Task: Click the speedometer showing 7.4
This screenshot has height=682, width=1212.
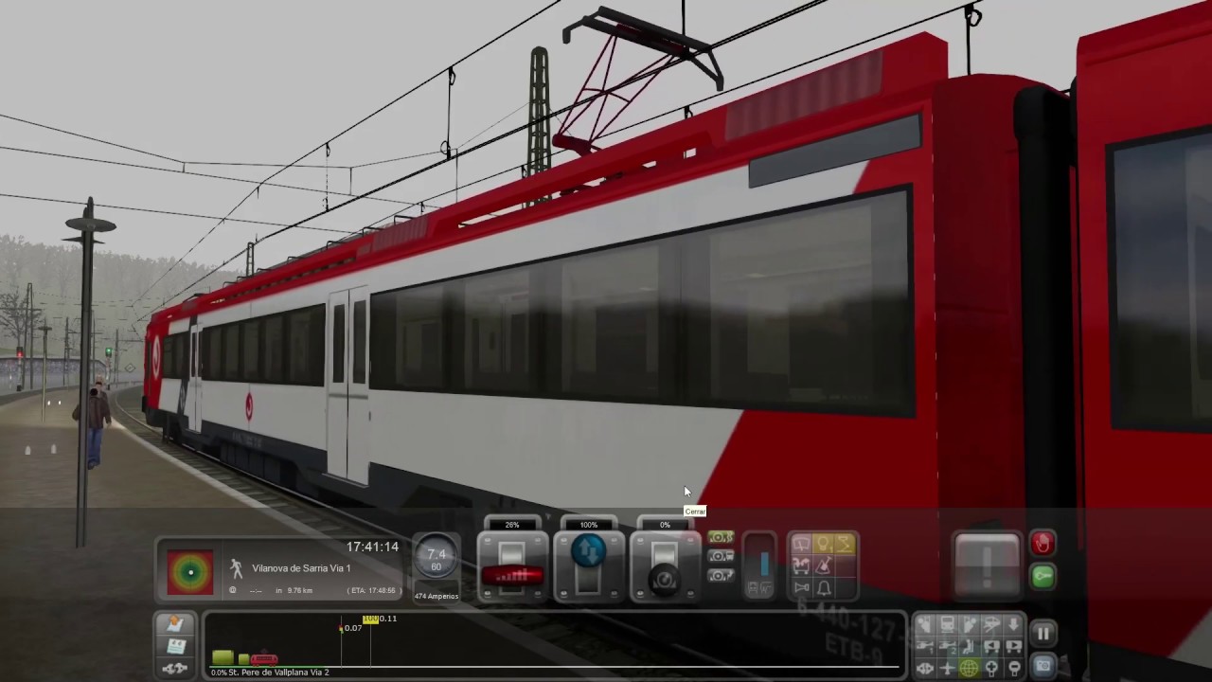Action: tap(436, 557)
